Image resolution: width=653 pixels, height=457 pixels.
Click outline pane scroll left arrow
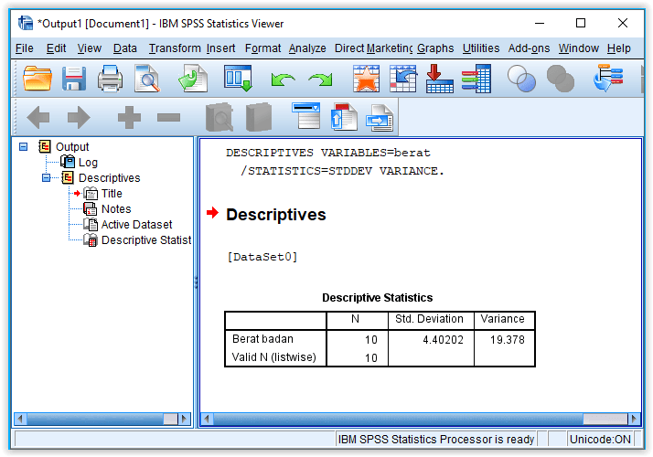click(20, 419)
